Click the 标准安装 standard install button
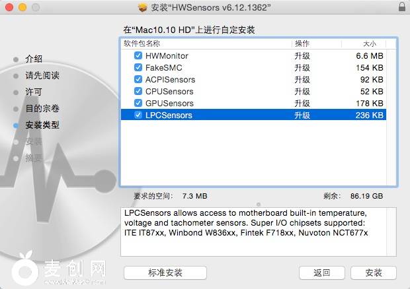This screenshot has height=289, width=410. click(x=165, y=273)
